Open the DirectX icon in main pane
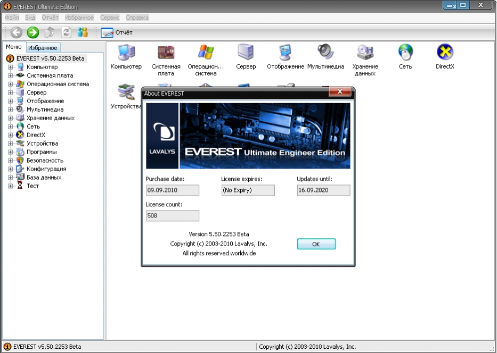This screenshot has width=497, height=353. point(445,53)
